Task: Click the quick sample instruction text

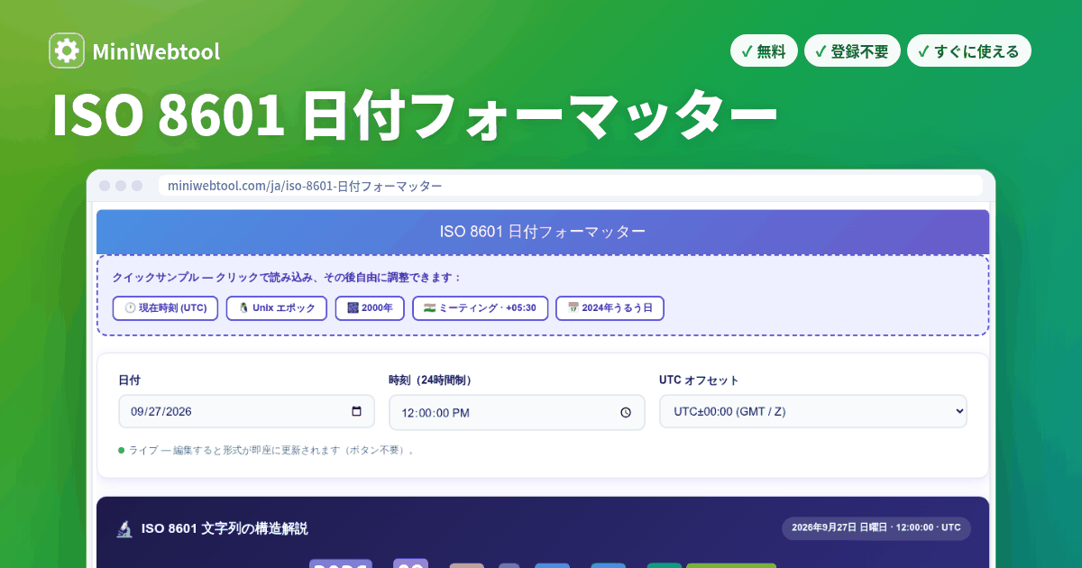Action: [287, 277]
